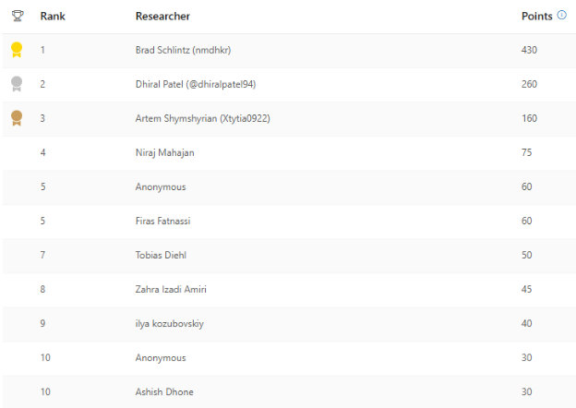
Task: Click the Researcher column header
Action: 162,17
